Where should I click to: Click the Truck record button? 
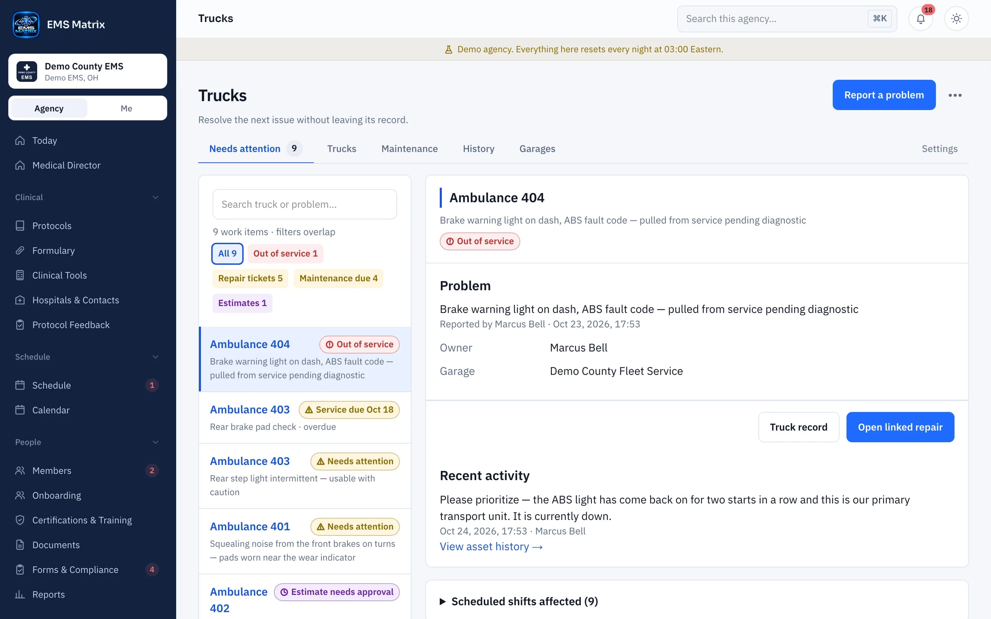[x=799, y=427]
